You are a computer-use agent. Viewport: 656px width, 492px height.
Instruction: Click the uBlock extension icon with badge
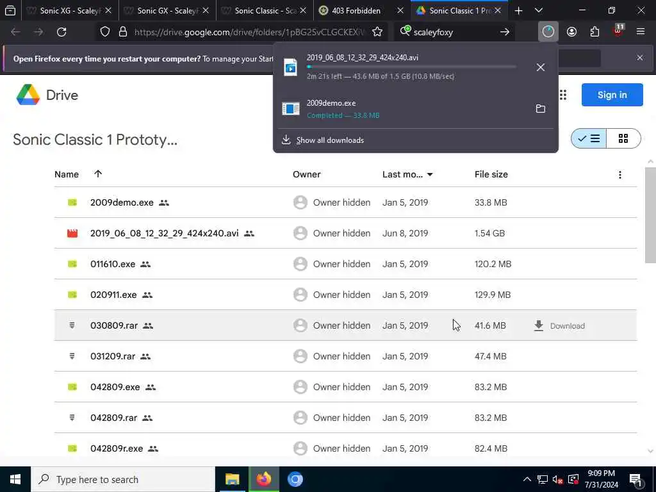click(618, 31)
